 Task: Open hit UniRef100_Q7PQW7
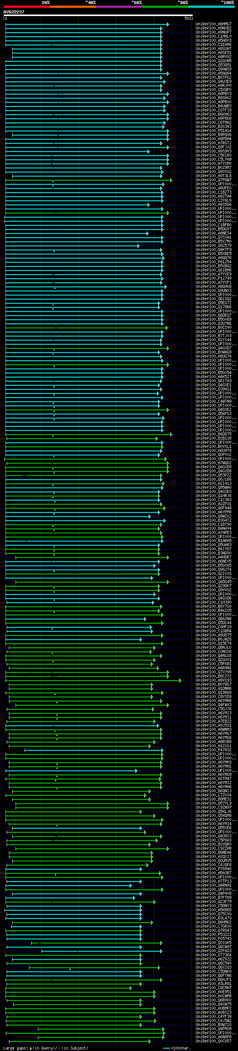click(x=213, y=180)
